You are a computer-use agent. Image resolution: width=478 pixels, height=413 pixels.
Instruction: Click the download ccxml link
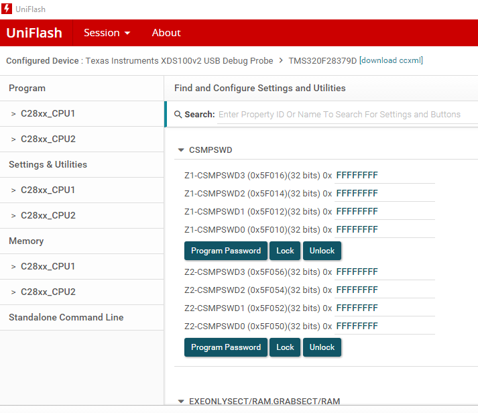coord(392,60)
